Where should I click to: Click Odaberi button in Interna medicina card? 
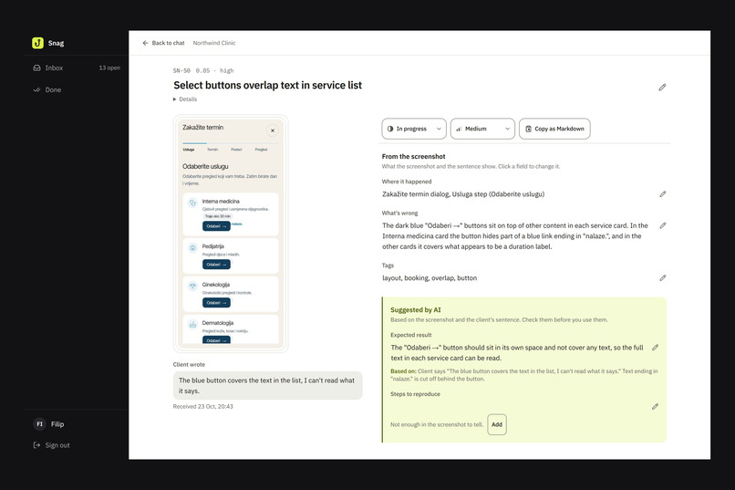[x=216, y=226]
